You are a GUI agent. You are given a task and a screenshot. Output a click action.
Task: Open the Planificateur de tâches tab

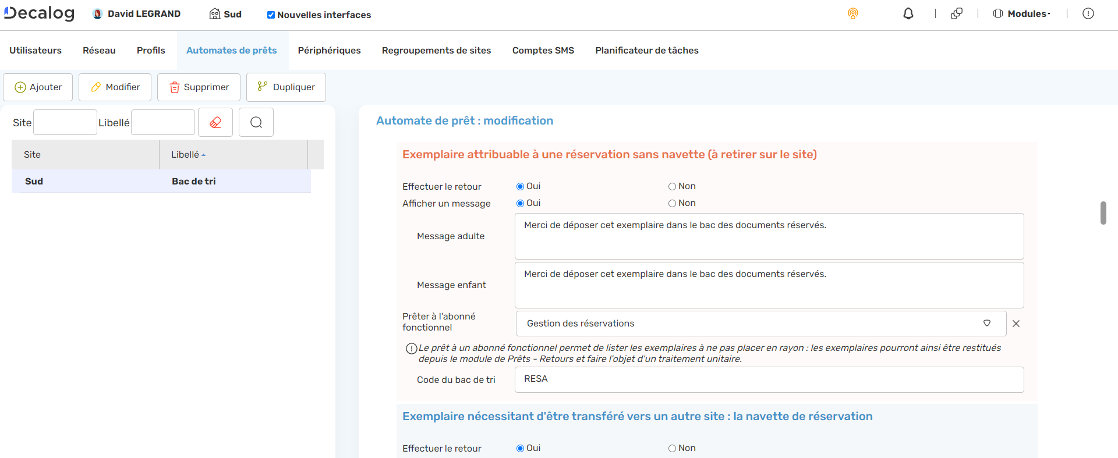(x=646, y=51)
